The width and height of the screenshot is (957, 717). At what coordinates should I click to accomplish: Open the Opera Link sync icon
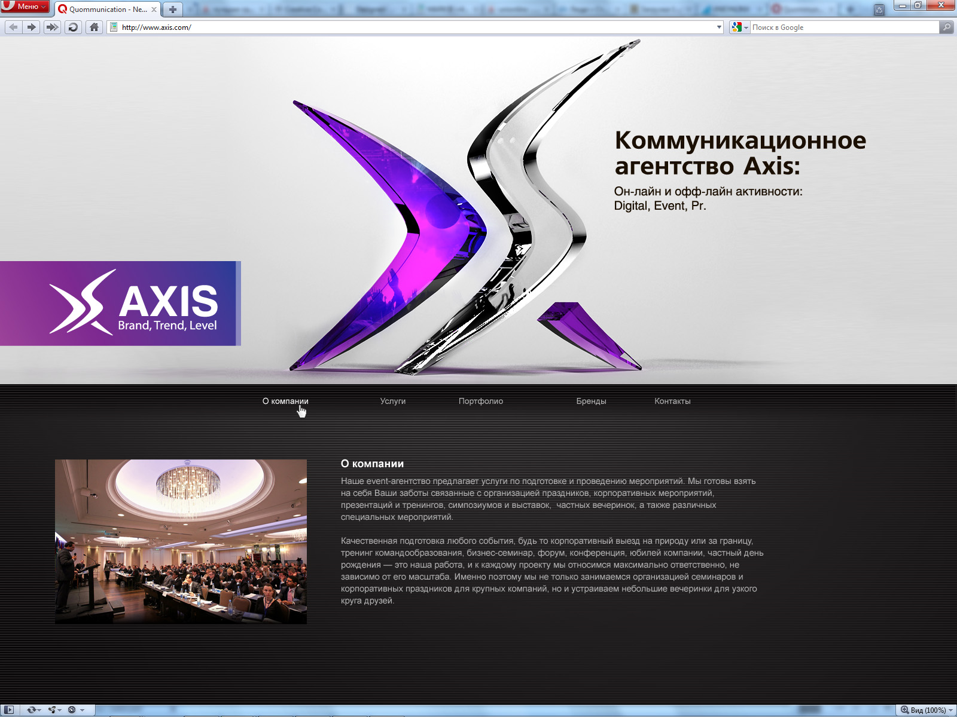click(33, 710)
